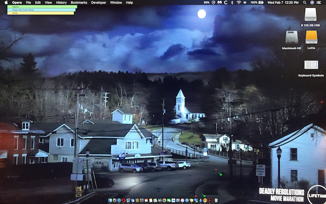Open the Help menu
326x204 pixels.
[x=129, y=3]
